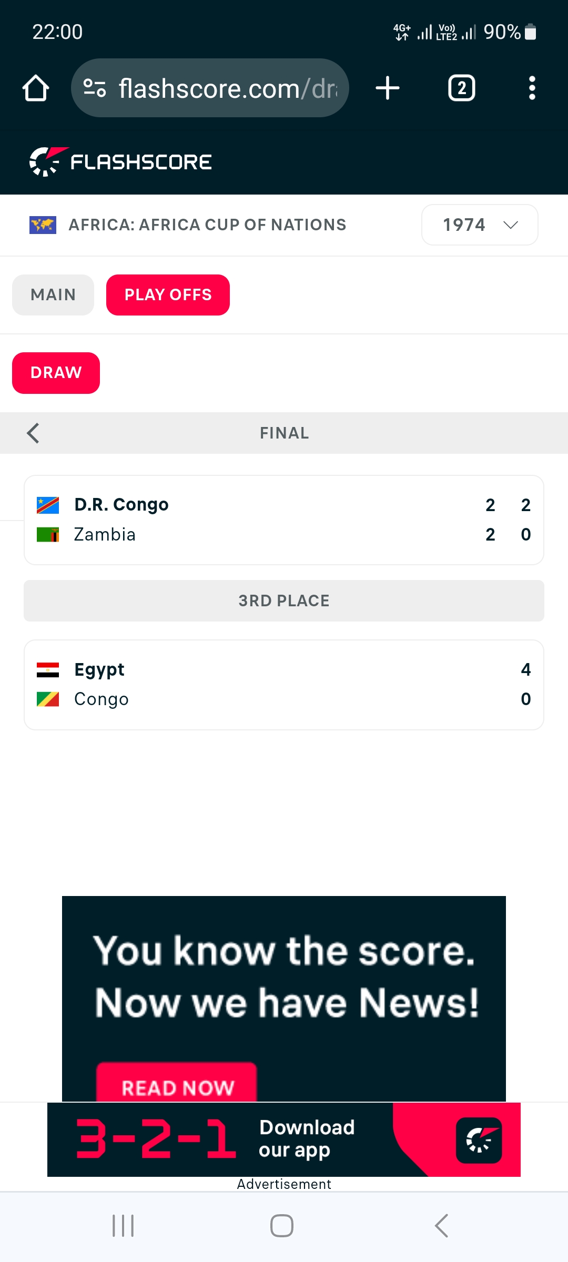Open the D.R. Congo vs Zambia final

click(x=284, y=520)
